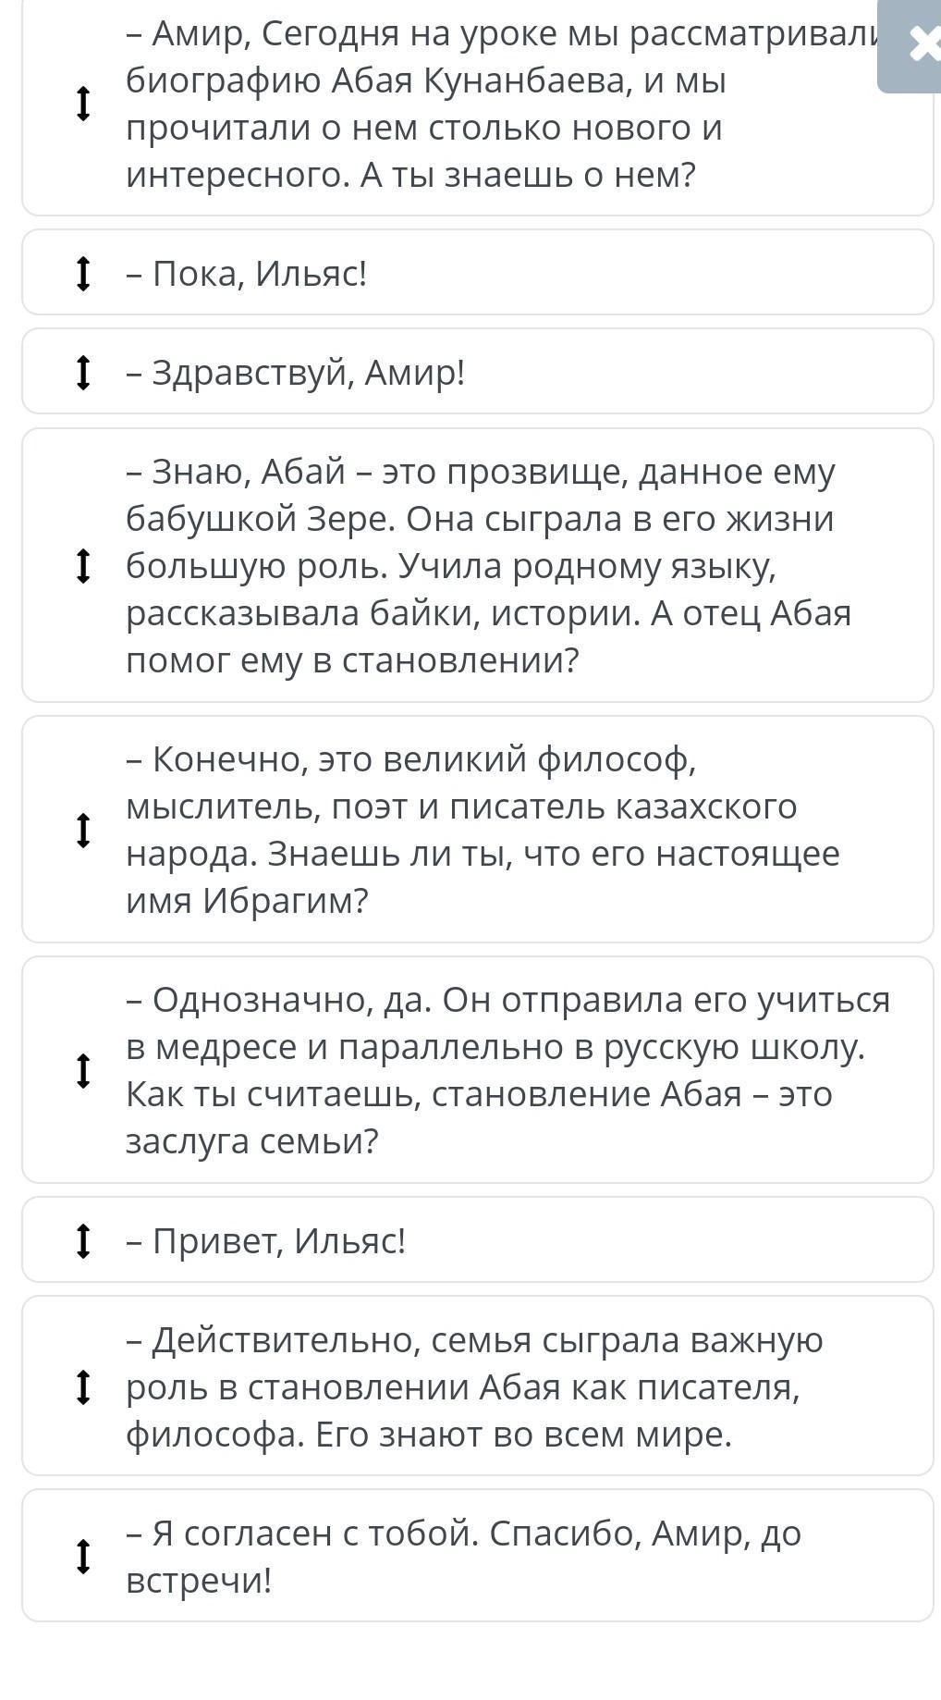Click the reorder handle beside «Пока, Ильяс!»
Viewport: 941px width, 1700px height.
pos(83,274)
